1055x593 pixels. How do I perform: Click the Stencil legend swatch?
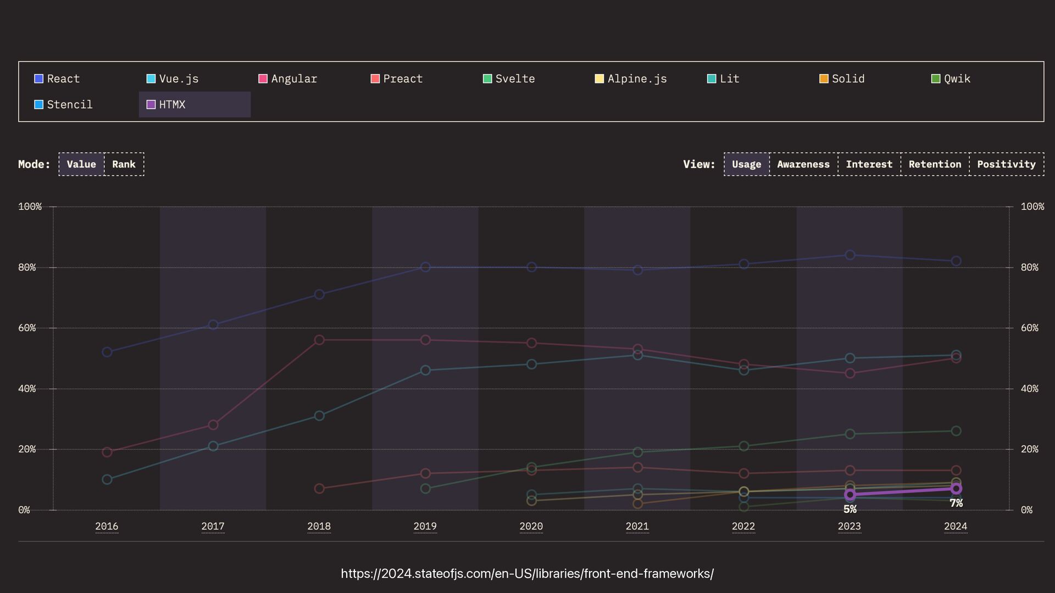38,104
